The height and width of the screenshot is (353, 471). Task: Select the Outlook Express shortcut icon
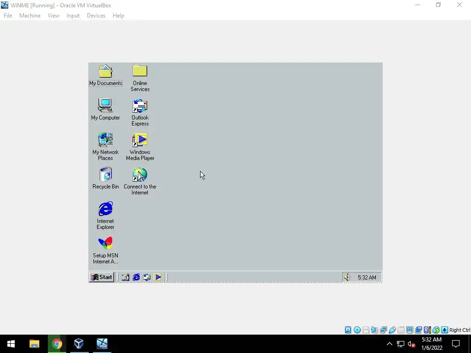coord(140,113)
